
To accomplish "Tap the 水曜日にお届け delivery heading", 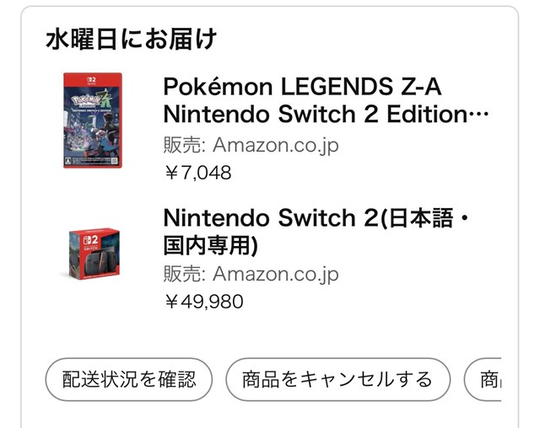I will [x=131, y=39].
